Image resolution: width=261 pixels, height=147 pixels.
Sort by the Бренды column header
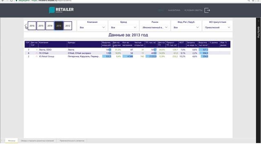point(84,44)
